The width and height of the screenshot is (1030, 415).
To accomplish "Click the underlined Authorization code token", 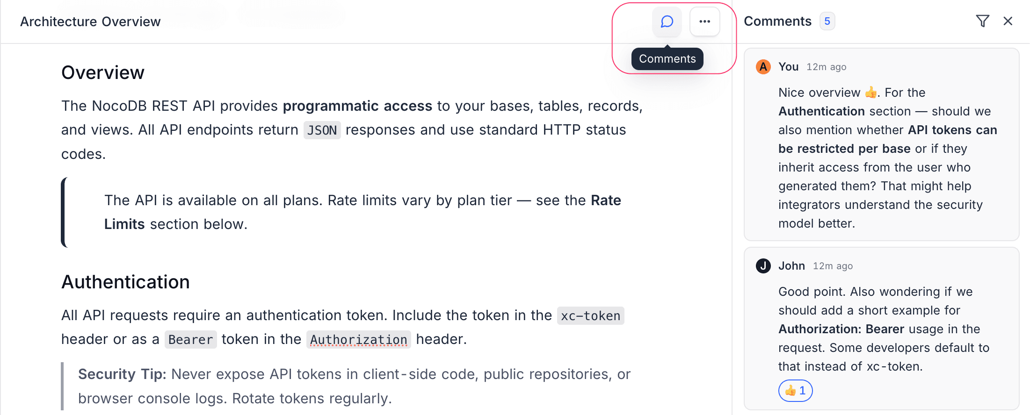I will (x=359, y=339).
